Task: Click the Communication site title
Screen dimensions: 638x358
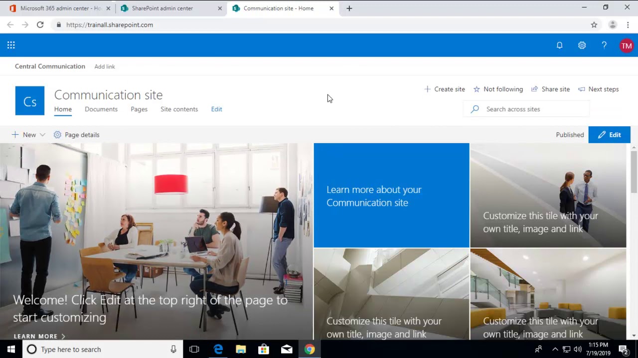Action: 108,94
